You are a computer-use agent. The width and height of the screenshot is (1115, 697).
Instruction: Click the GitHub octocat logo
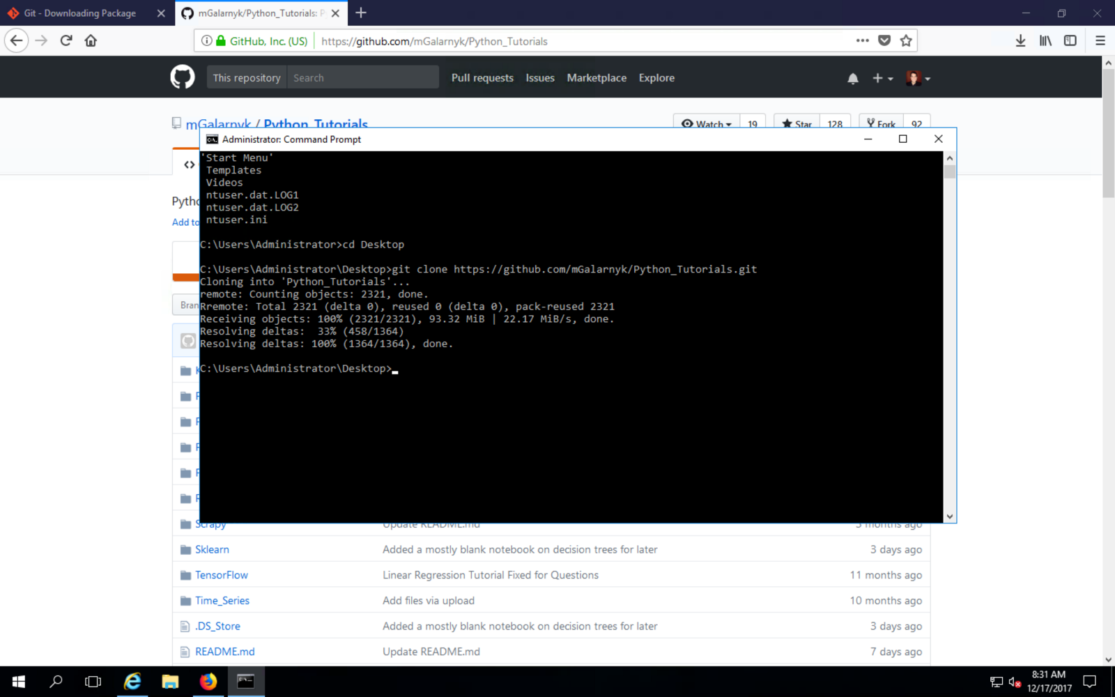183,77
